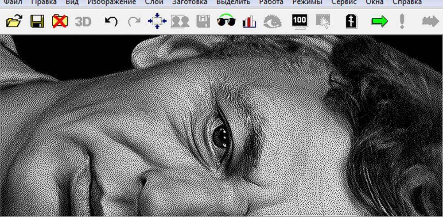Click the open folder icon

tap(14, 21)
